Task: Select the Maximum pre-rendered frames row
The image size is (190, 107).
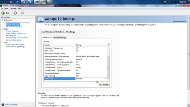Action: coord(76,54)
